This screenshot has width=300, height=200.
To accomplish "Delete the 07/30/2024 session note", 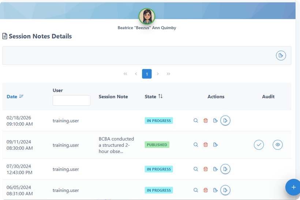I will point(206,169).
